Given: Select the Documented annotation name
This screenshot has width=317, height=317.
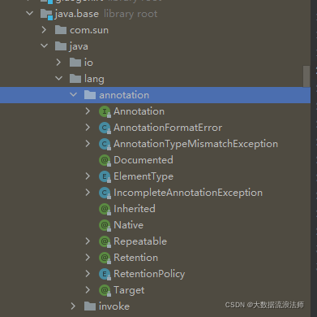Looking at the screenshot, I should click(144, 160).
